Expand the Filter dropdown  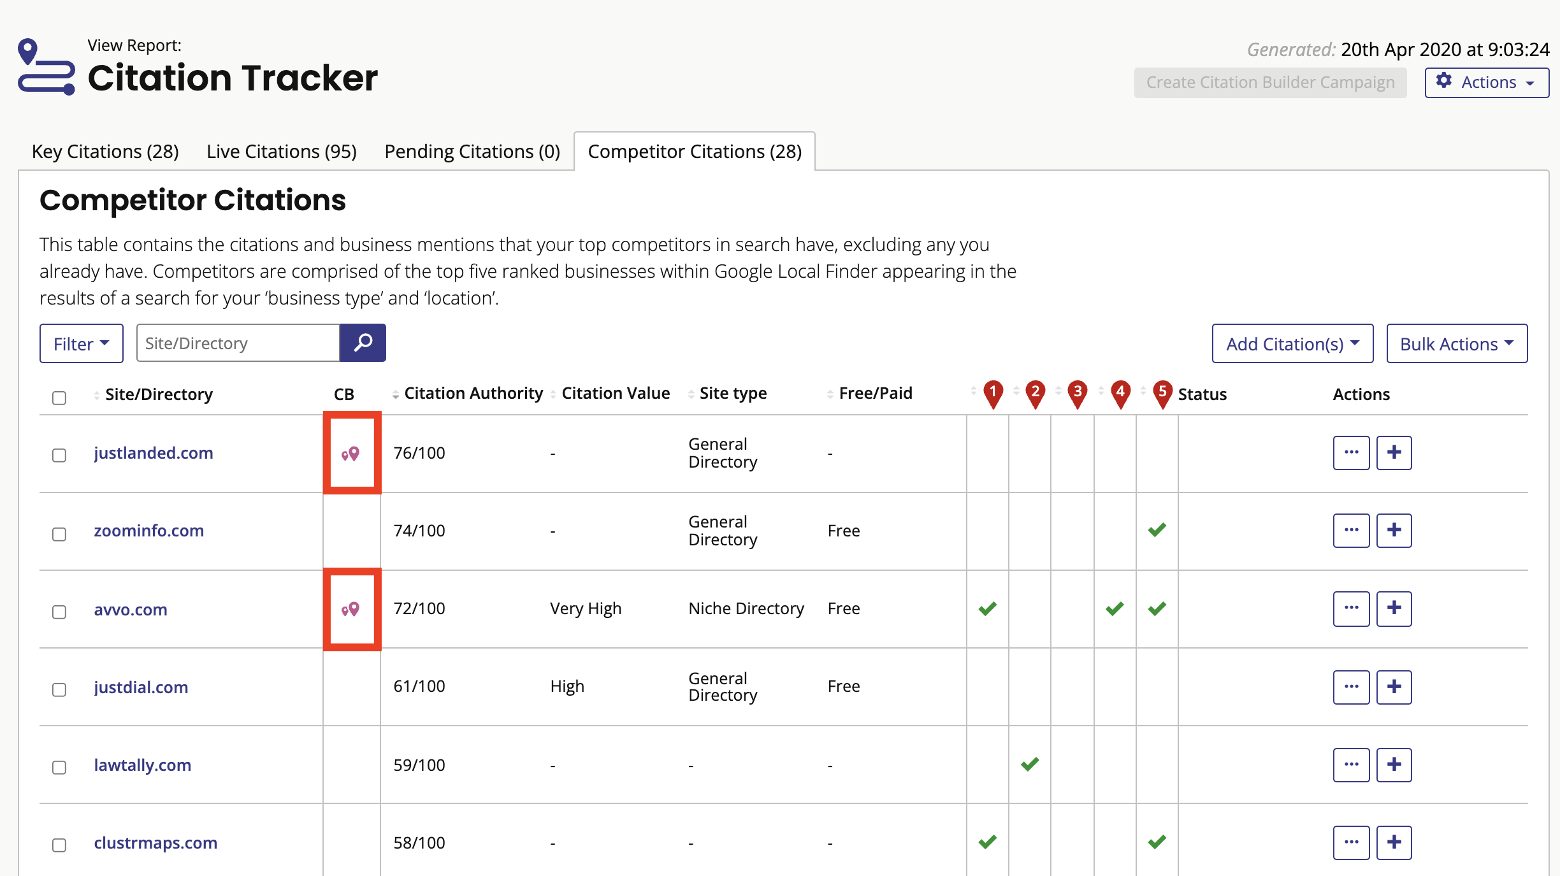pyautogui.click(x=80, y=344)
